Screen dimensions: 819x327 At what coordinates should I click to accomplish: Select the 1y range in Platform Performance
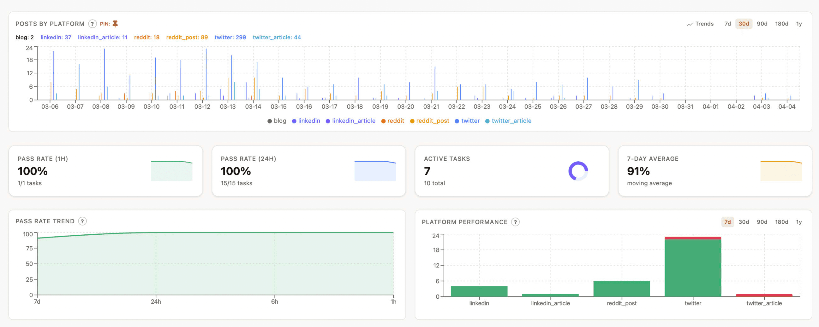[799, 222]
